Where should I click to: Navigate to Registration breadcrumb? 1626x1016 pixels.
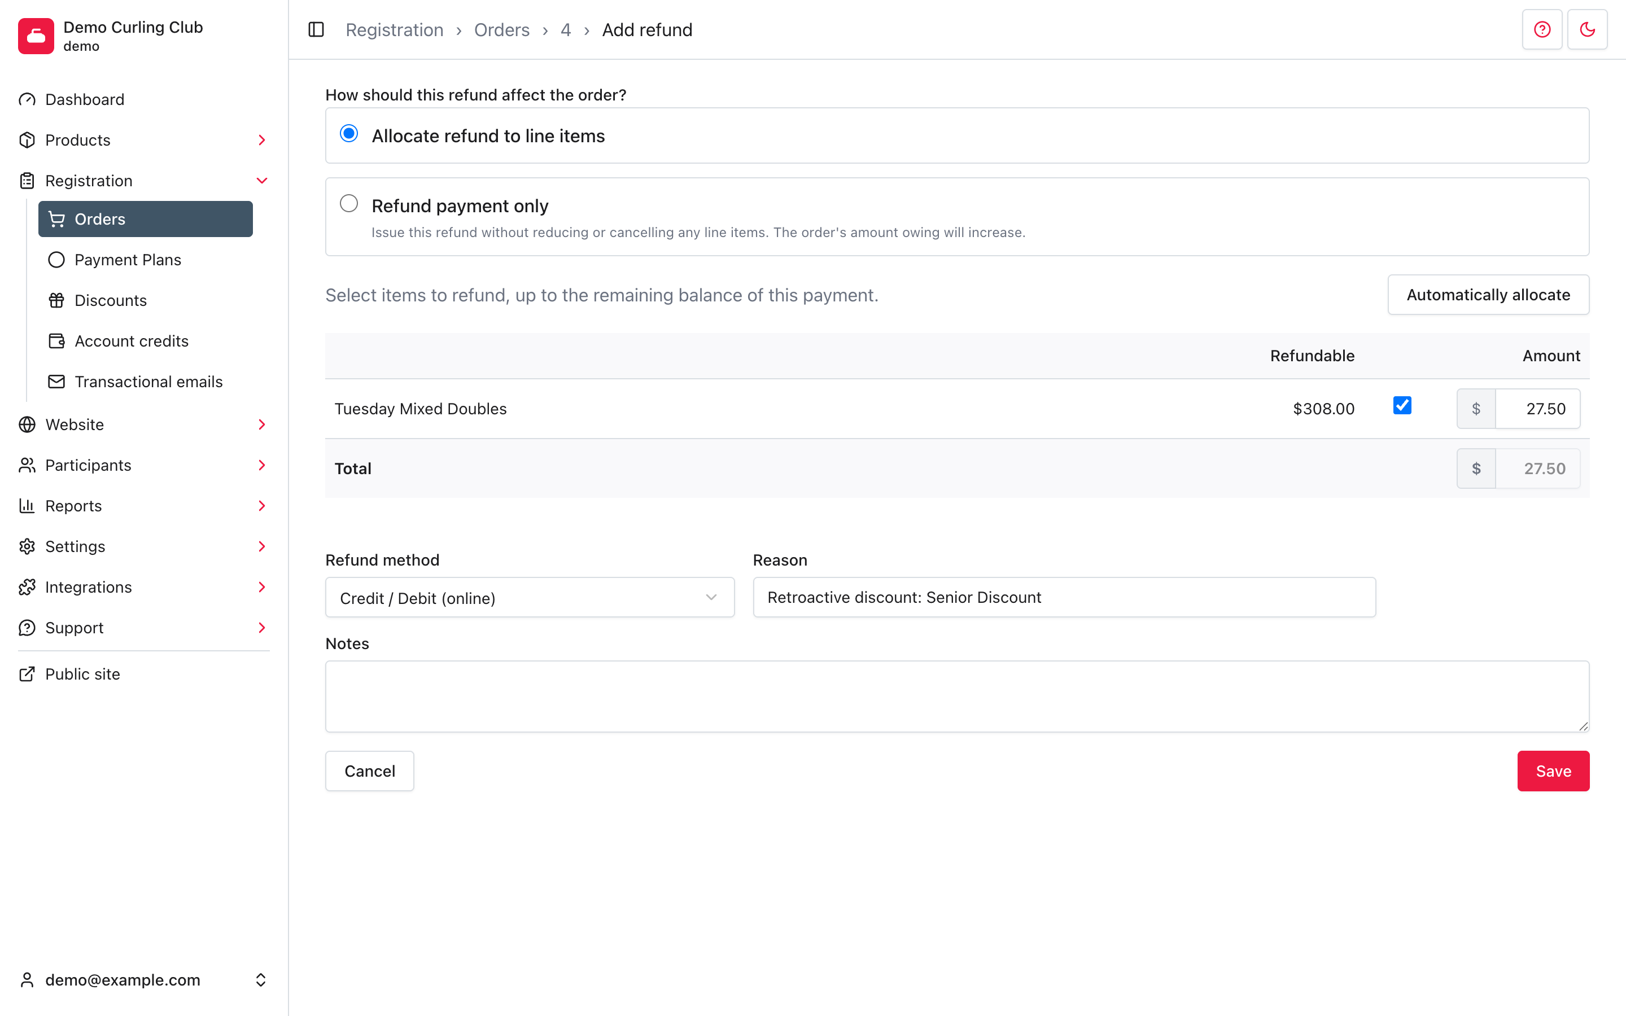[x=395, y=29]
